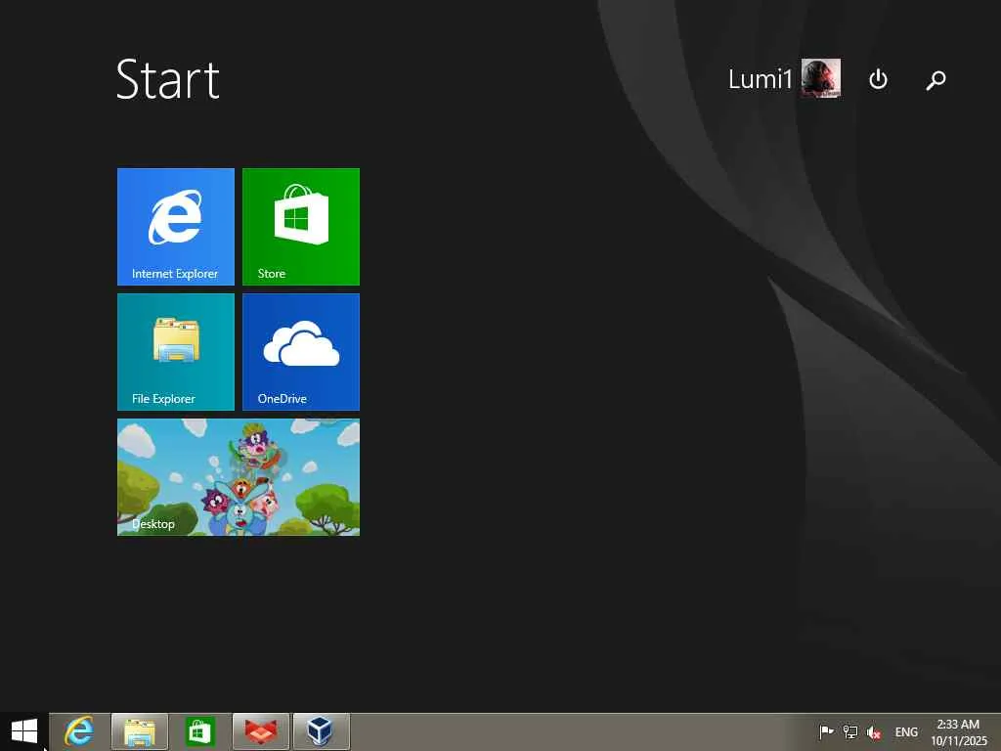Click the search magnifier icon
This screenshot has width=1001, height=751.
pos(936,80)
